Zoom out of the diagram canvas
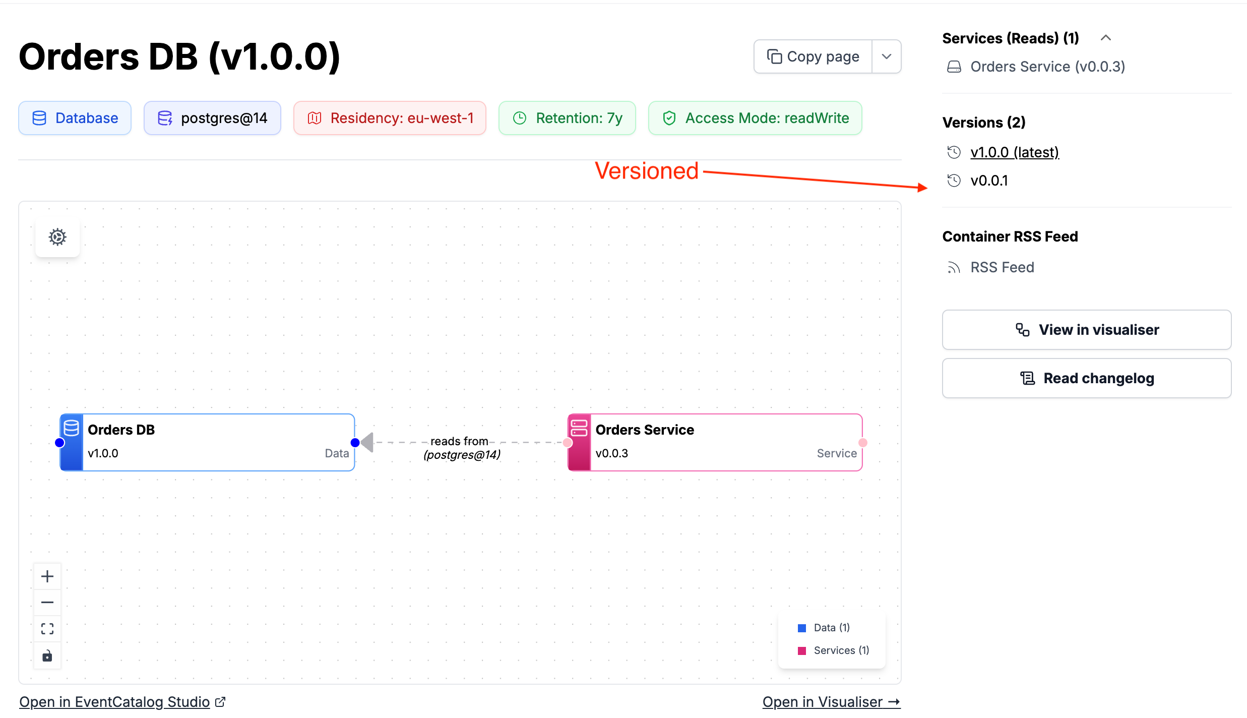Image resolution: width=1247 pixels, height=718 pixels. [47, 603]
